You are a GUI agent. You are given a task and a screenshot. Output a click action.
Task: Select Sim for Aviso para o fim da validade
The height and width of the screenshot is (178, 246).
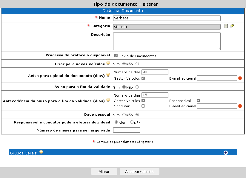tap(124, 87)
